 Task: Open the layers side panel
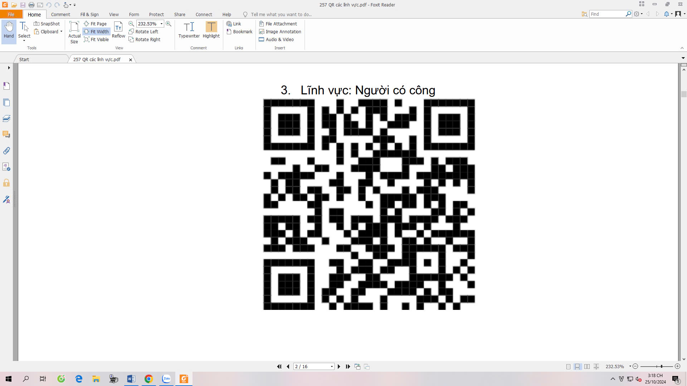[6, 119]
